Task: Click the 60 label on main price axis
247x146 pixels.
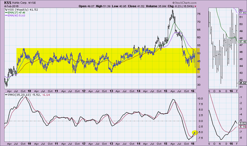Action: 199,38
